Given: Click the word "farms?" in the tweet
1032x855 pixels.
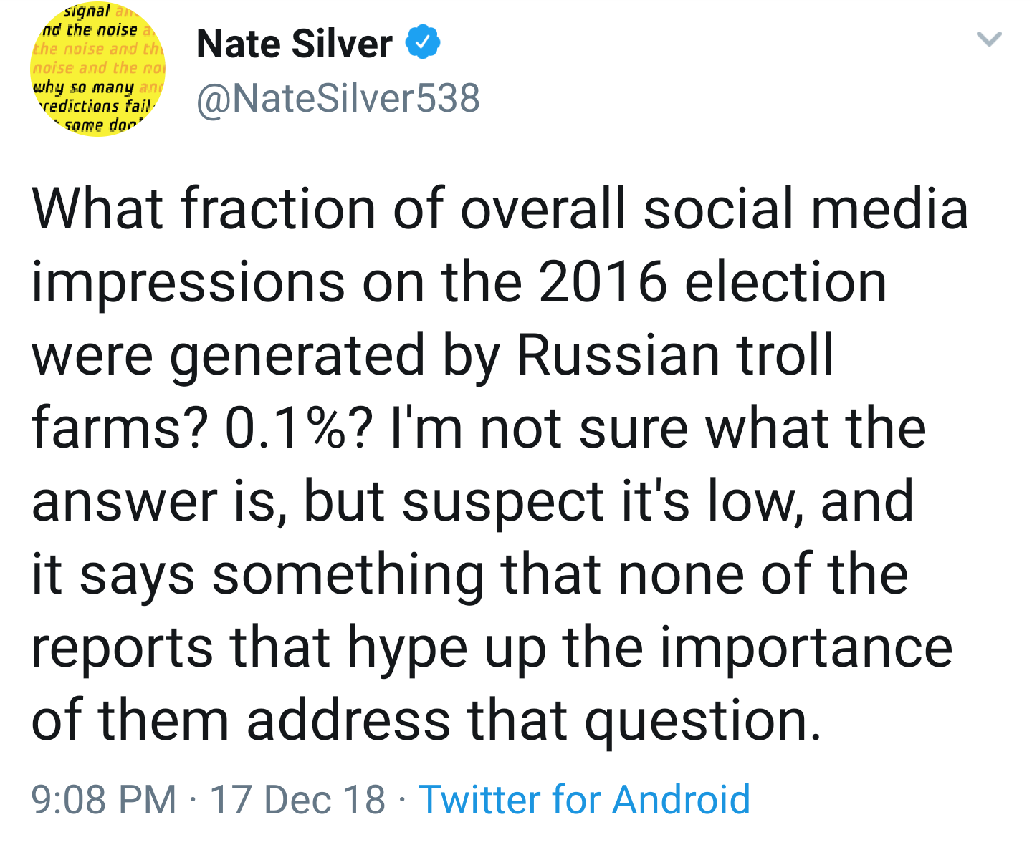Looking at the screenshot, I should 120,428.
